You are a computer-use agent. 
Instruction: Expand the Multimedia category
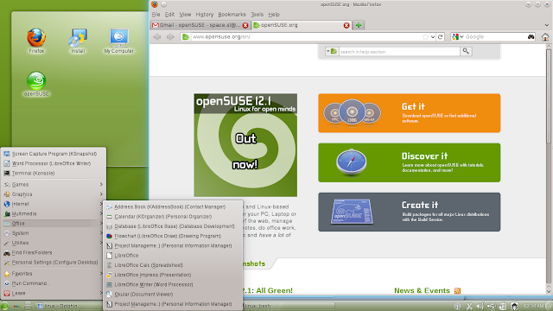54,213
